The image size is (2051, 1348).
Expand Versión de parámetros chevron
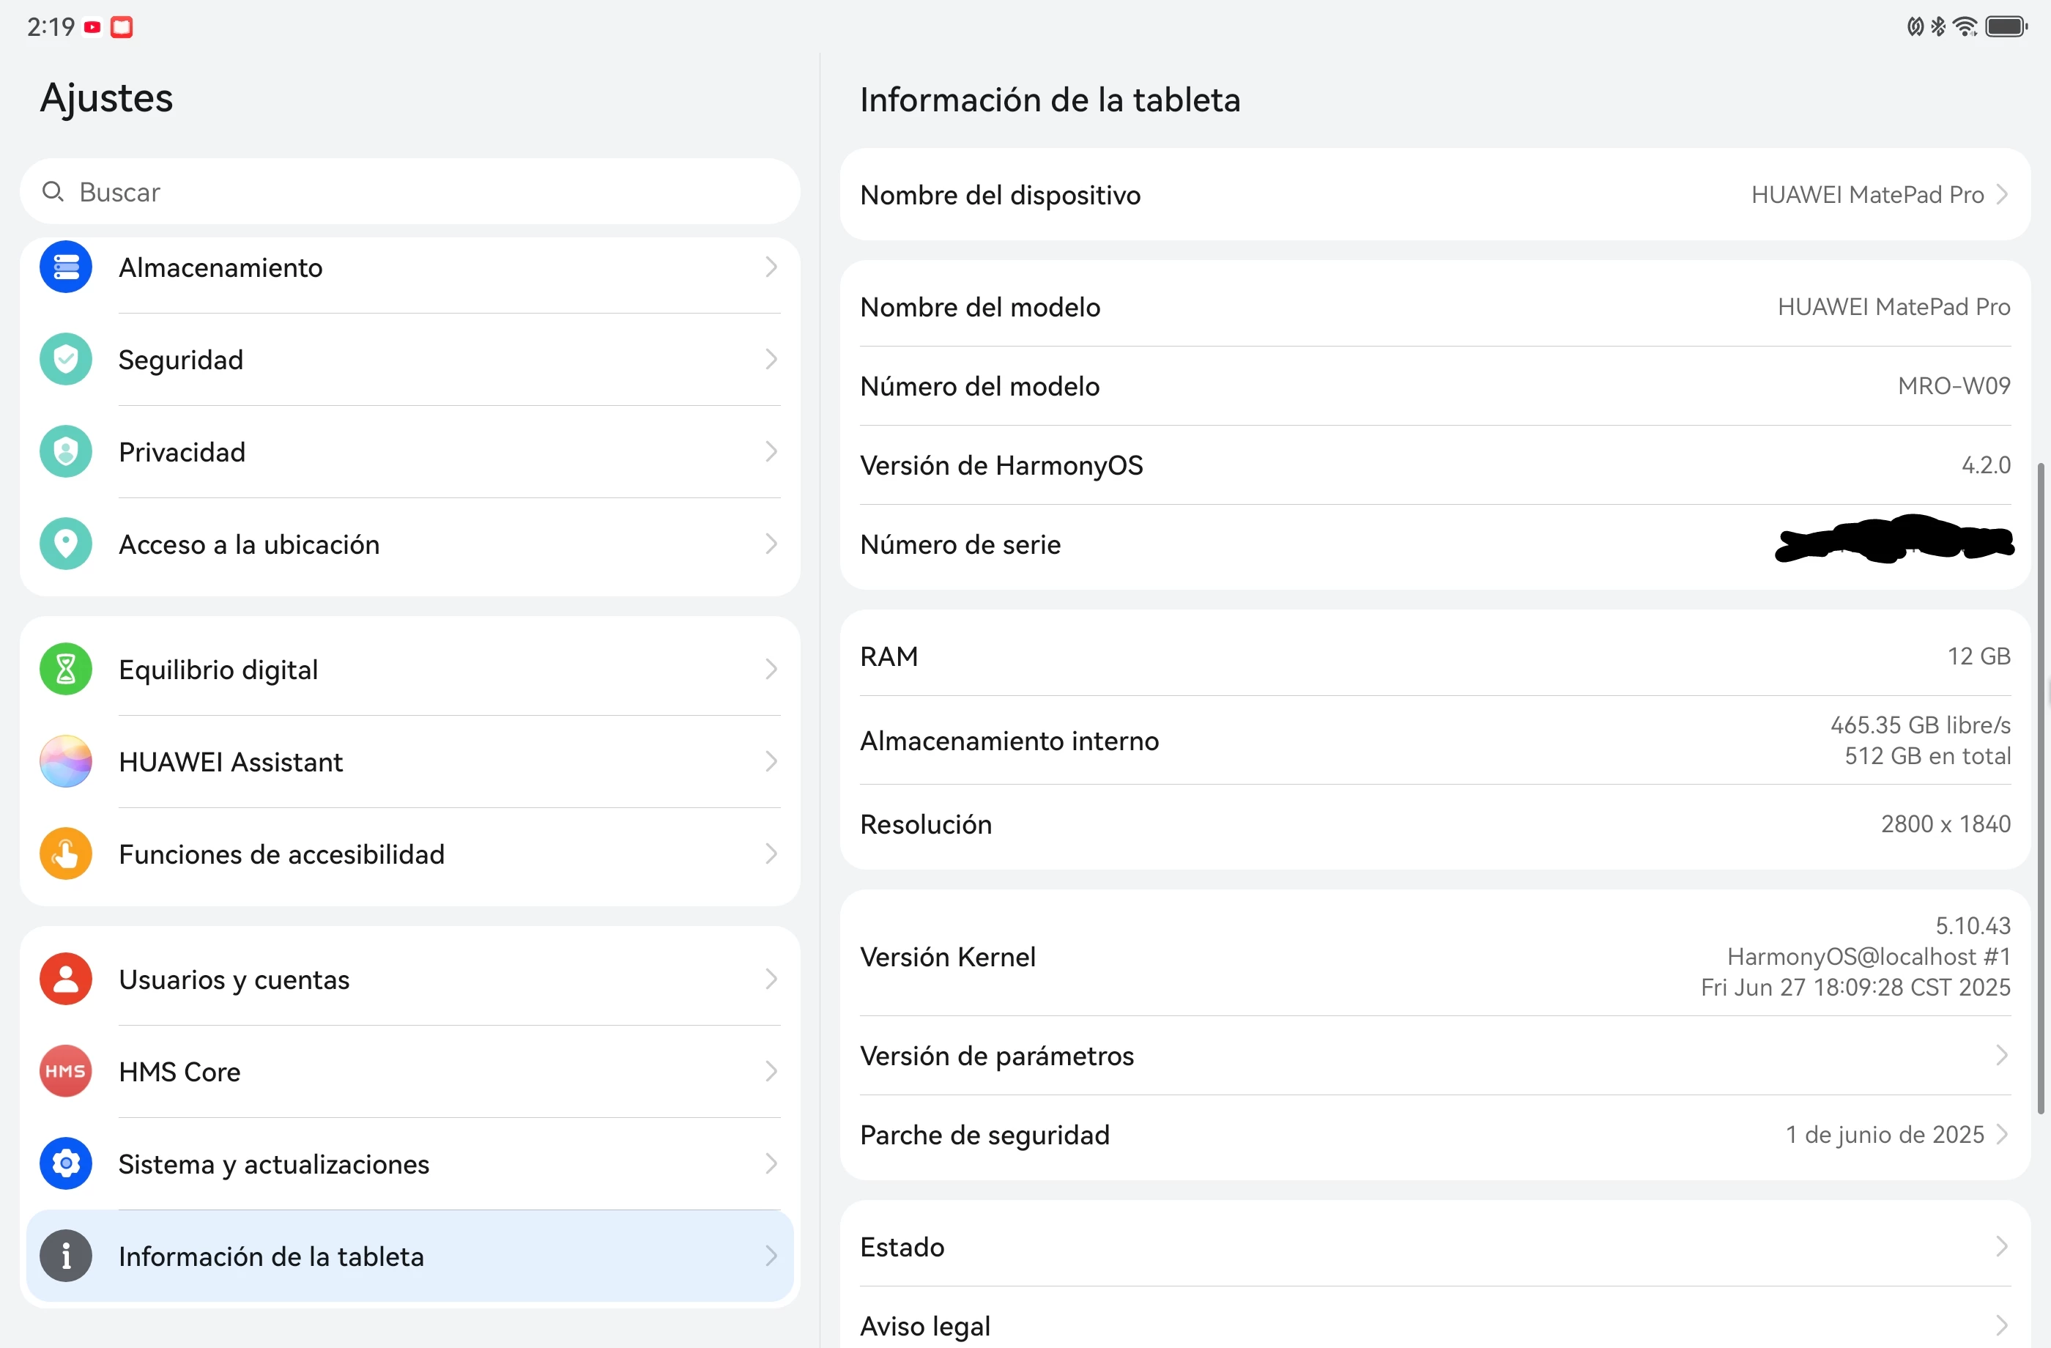(2002, 1055)
